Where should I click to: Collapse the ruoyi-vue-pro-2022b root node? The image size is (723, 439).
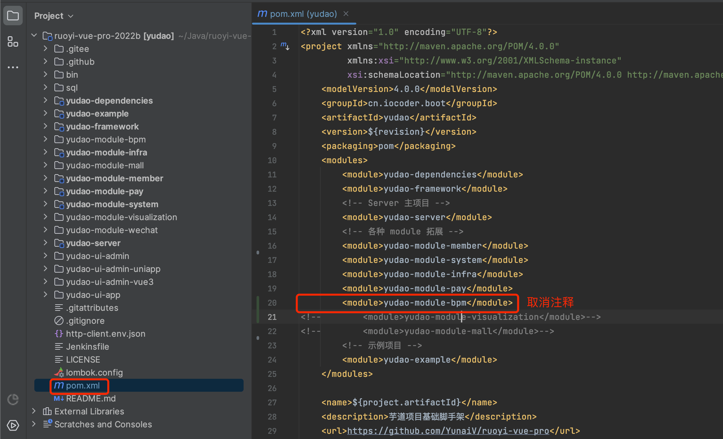click(x=34, y=36)
